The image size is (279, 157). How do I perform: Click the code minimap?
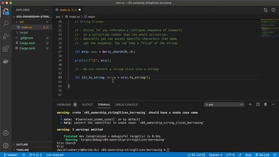269,27
